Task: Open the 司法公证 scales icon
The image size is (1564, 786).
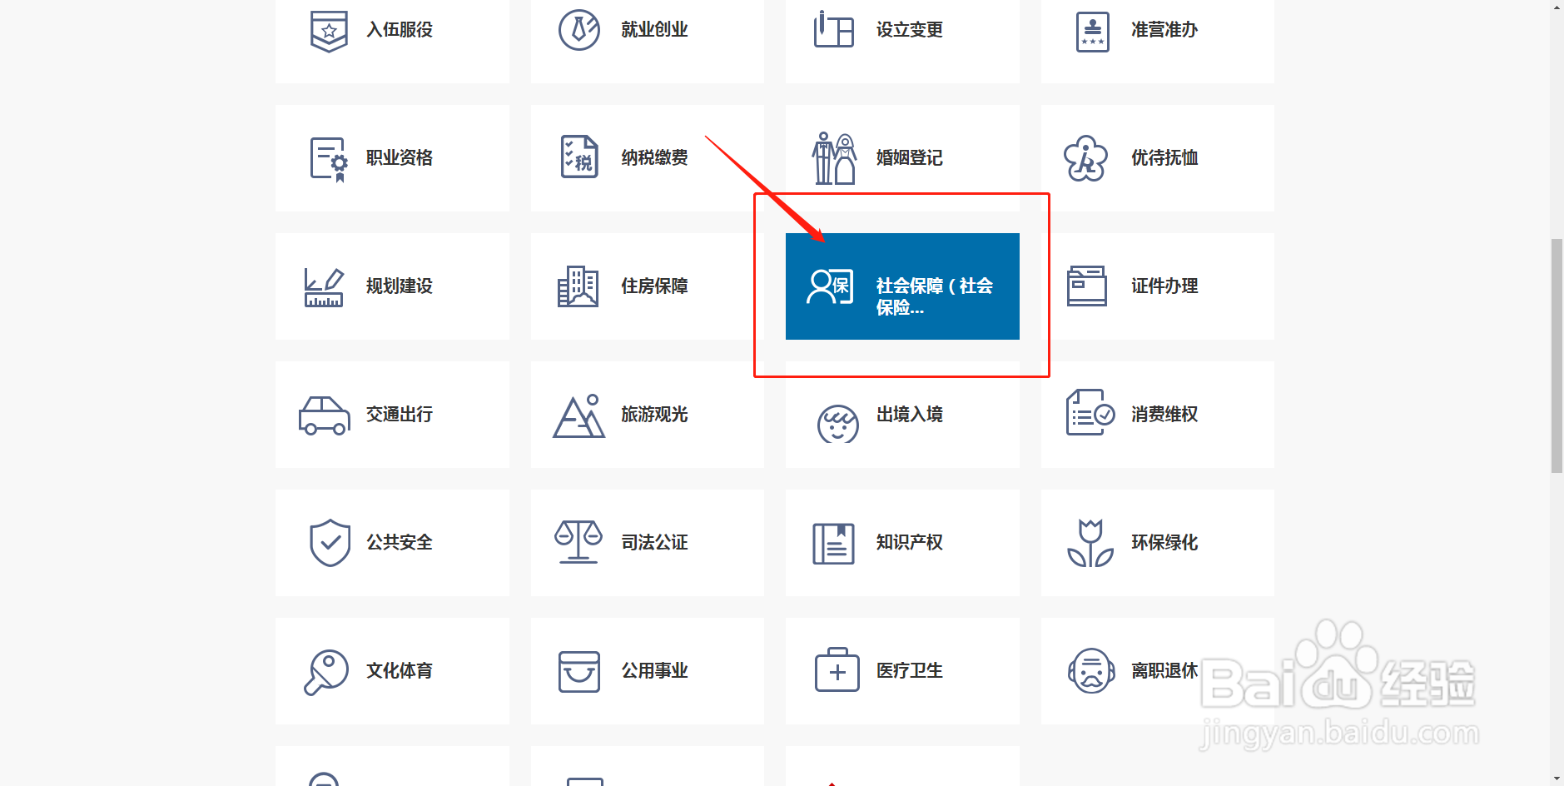Action: (579, 542)
